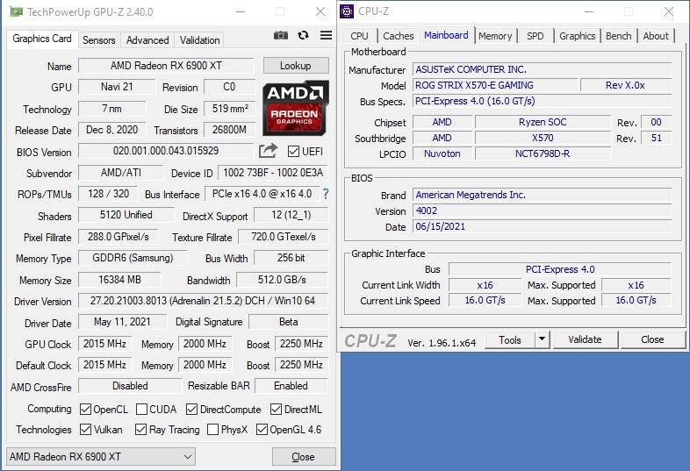Click the CPU-Z Validate button
Viewport: 690px width, 471px height.
coord(585,339)
